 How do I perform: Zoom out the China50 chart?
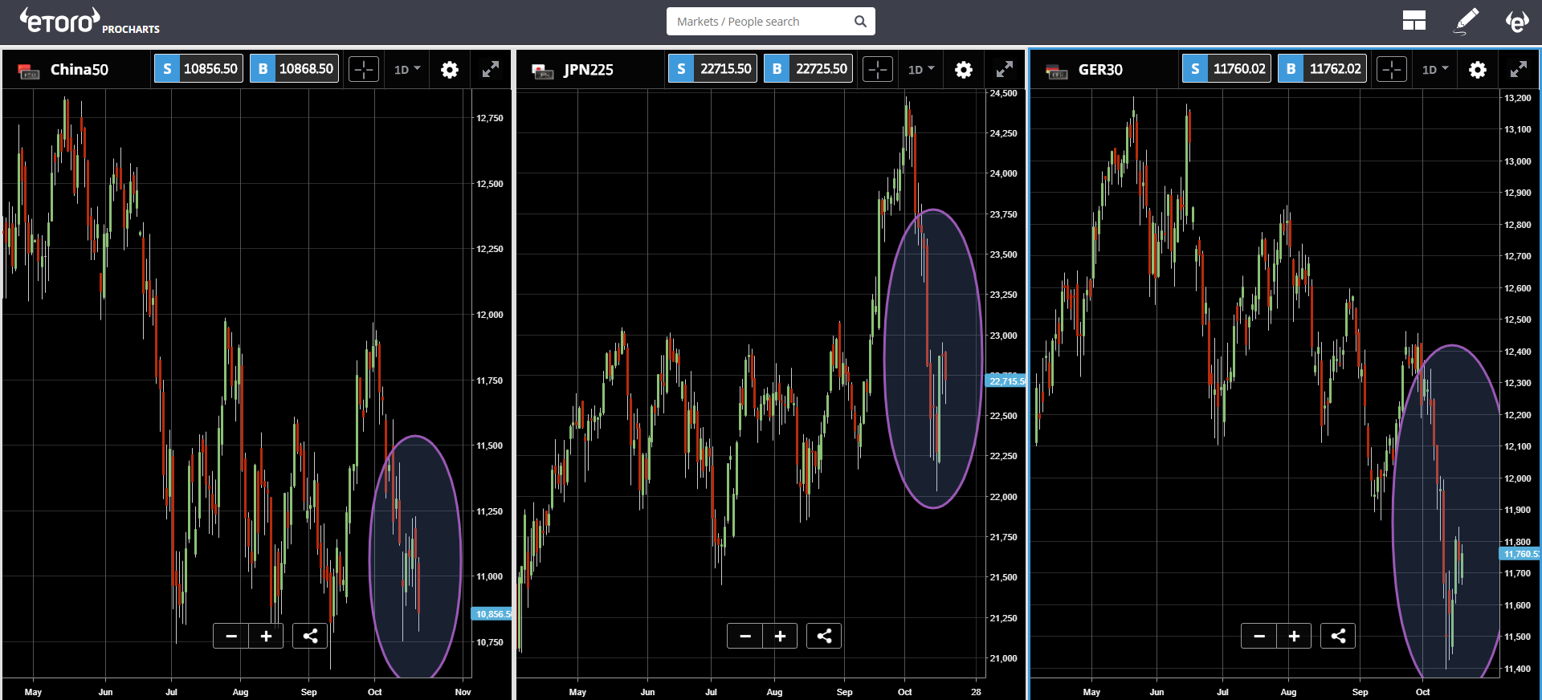231,636
